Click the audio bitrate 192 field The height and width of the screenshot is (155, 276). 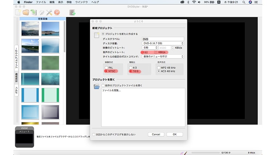click(x=148, y=52)
